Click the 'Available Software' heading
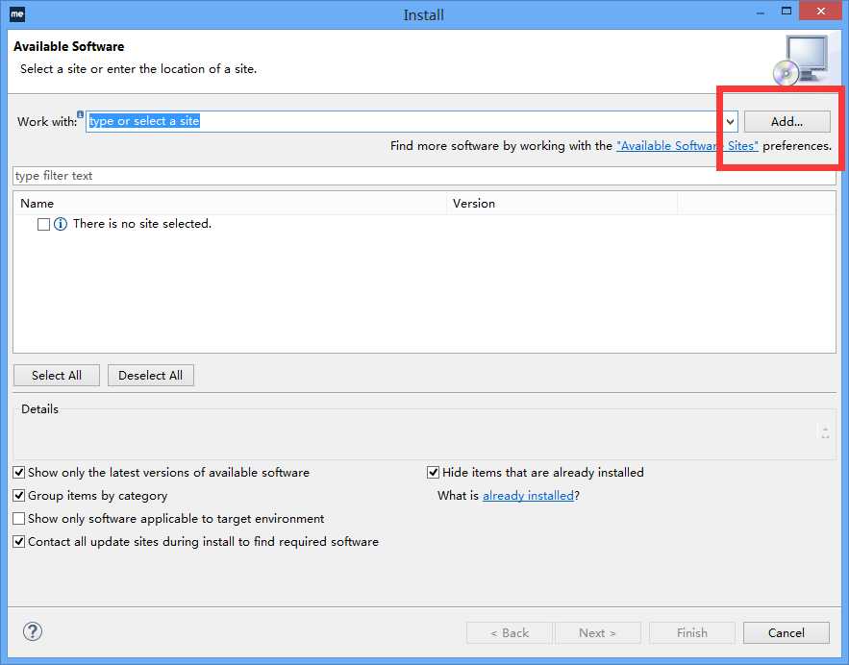This screenshot has height=665, width=849. click(69, 46)
